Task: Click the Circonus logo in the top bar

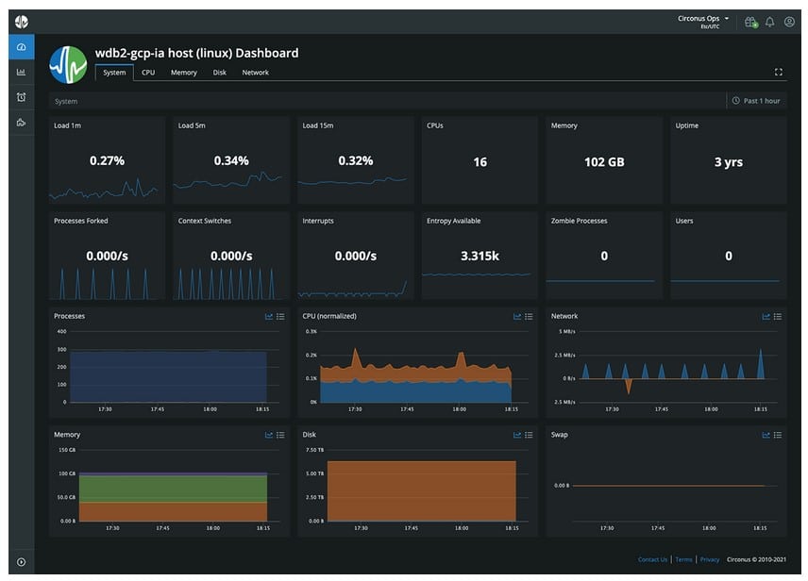Action: pyautogui.click(x=22, y=22)
